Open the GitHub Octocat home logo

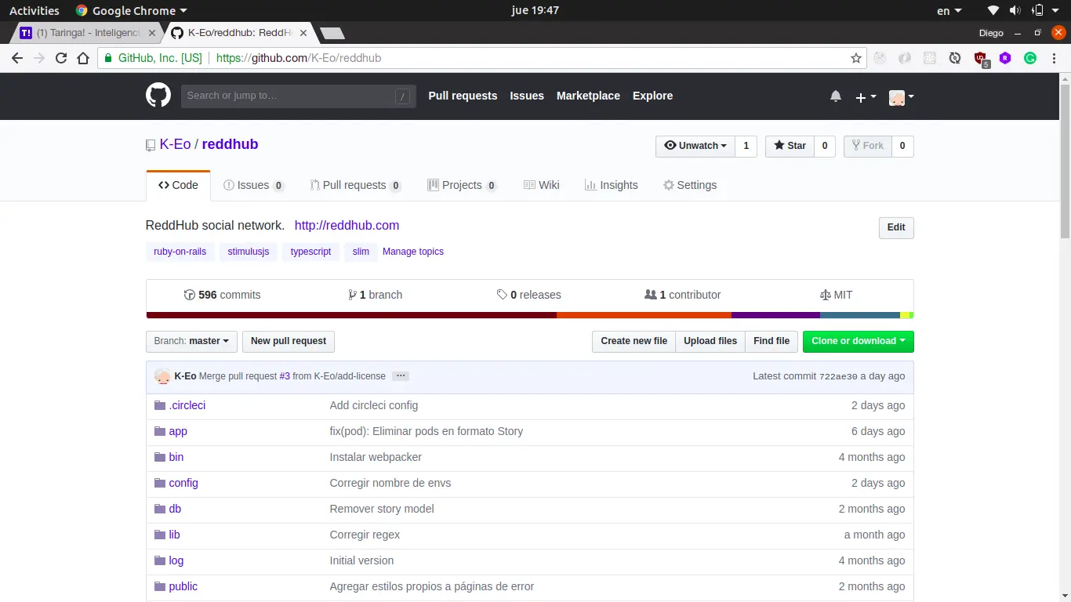coord(158,96)
